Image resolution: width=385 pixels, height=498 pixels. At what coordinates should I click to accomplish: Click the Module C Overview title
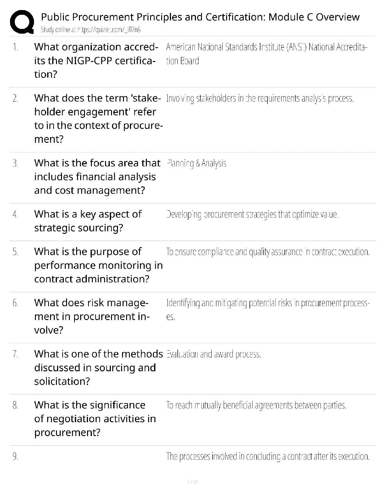pos(200,17)
